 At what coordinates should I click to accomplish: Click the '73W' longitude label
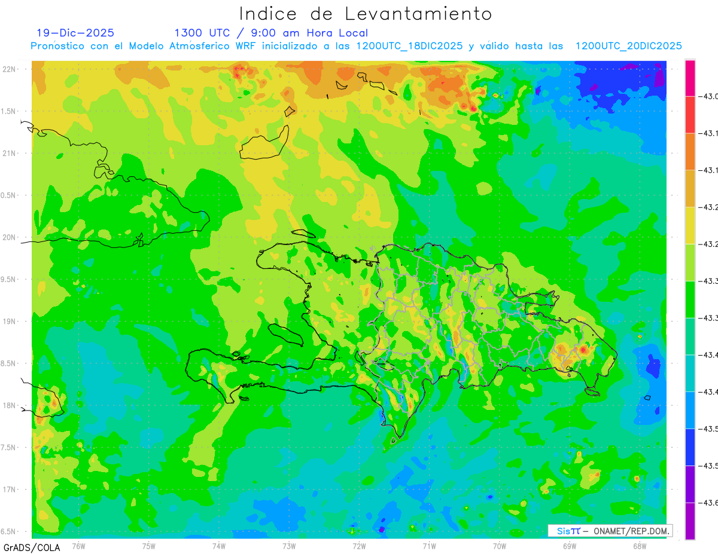tap(289, 546)
